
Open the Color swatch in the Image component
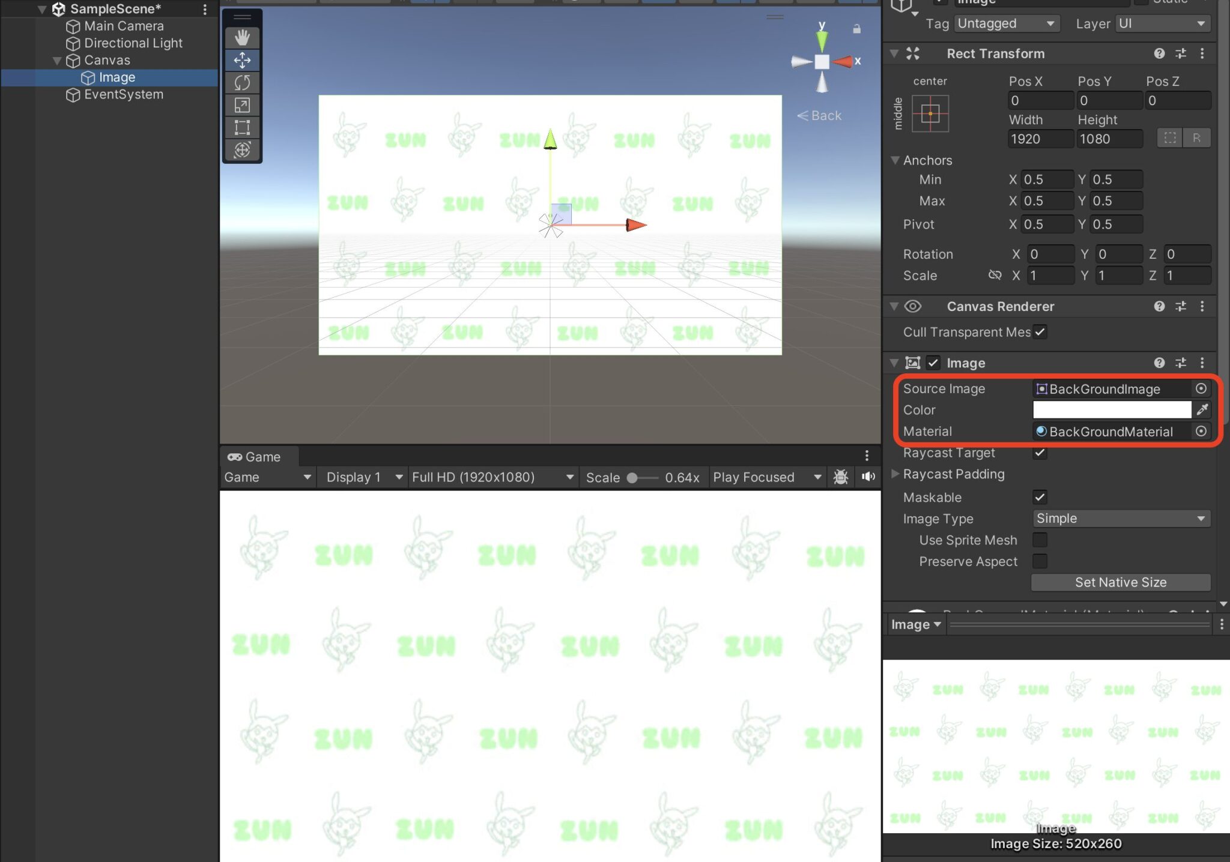1111,410
